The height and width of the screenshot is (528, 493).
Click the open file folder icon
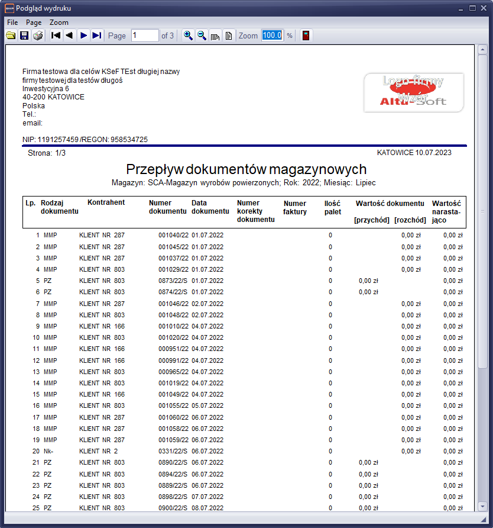click(x=11, y=36)
